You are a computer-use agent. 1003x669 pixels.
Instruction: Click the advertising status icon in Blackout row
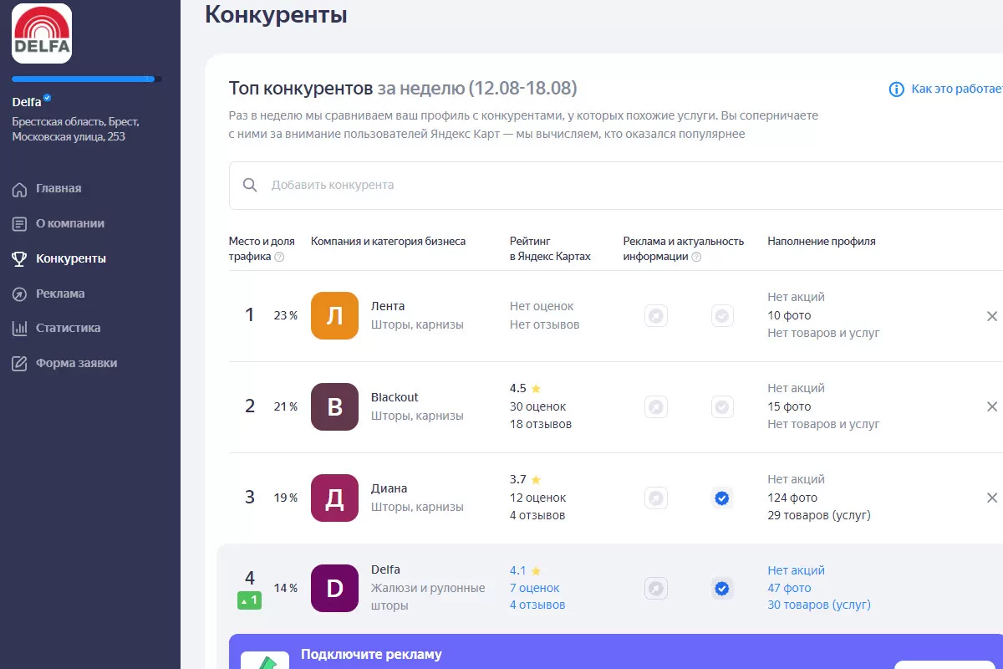click(656, 407)
